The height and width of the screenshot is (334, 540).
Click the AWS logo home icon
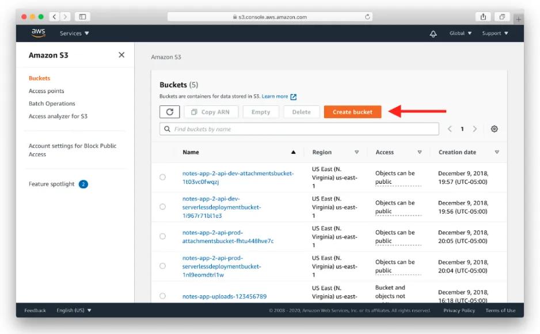tap(38, 33)
